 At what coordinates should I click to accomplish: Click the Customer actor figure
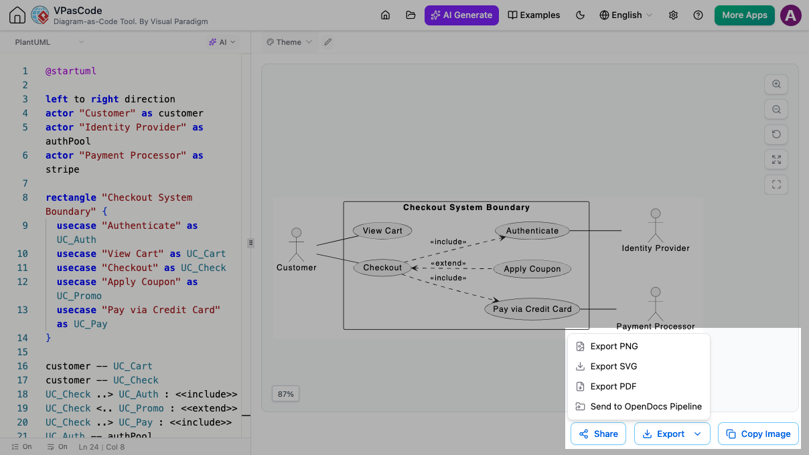[296, 249]
